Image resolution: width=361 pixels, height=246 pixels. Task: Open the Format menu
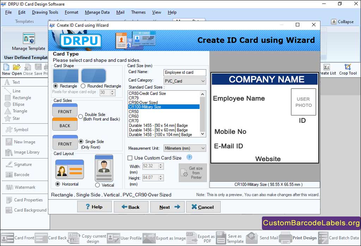pos(71,12)
